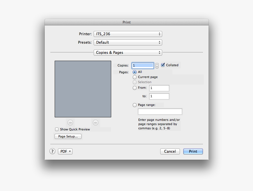This screenshot has width=253, height=191.
Task: Click the Print button
Action: coord(193,151)
